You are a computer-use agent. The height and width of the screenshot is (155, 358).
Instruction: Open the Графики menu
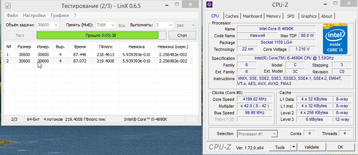pyautogui.click(x=60, y=15)
